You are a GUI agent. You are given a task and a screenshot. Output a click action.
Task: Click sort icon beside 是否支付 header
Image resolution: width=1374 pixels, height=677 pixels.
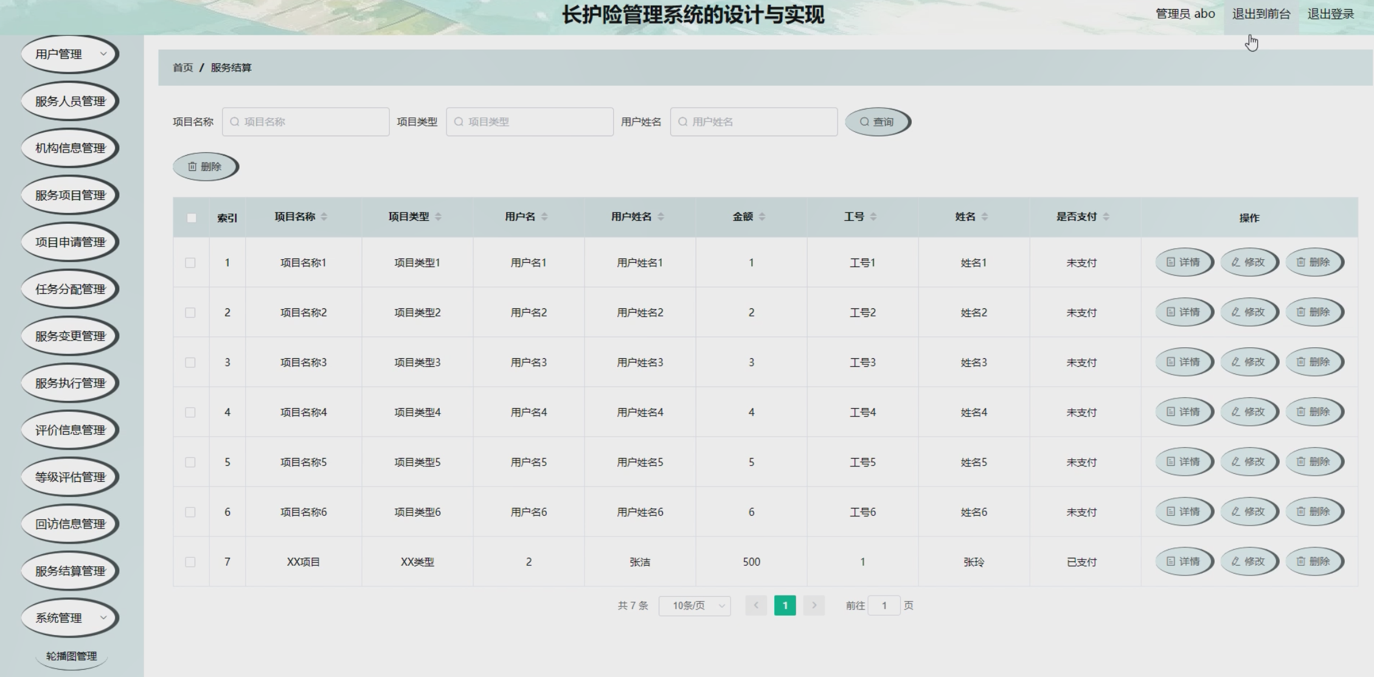click(x=1106, y=217)
